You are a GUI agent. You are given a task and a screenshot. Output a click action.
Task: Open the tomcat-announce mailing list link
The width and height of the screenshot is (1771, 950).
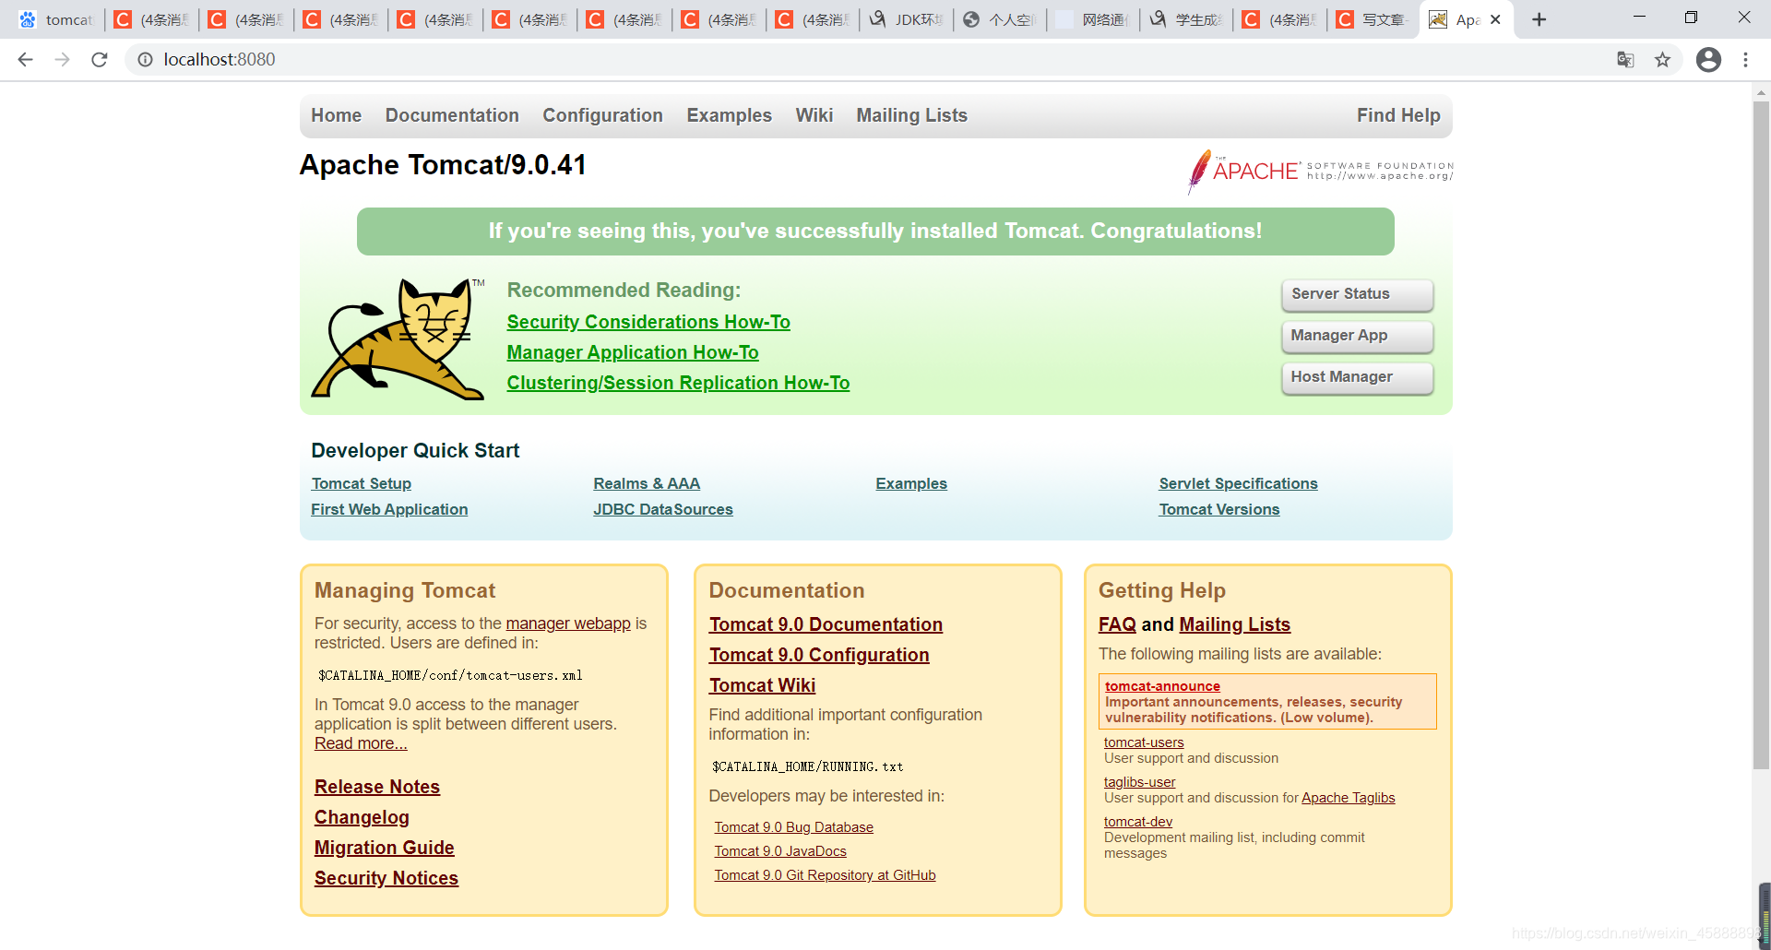(x=1162, y=686)
